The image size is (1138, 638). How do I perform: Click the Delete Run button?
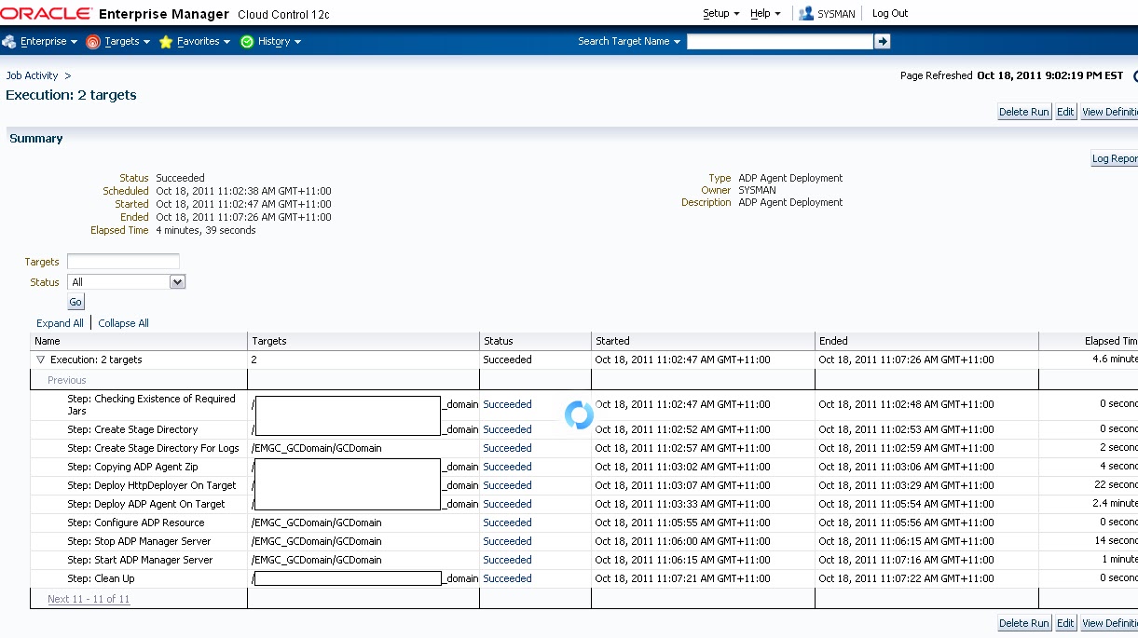(x=1023, y=111)
